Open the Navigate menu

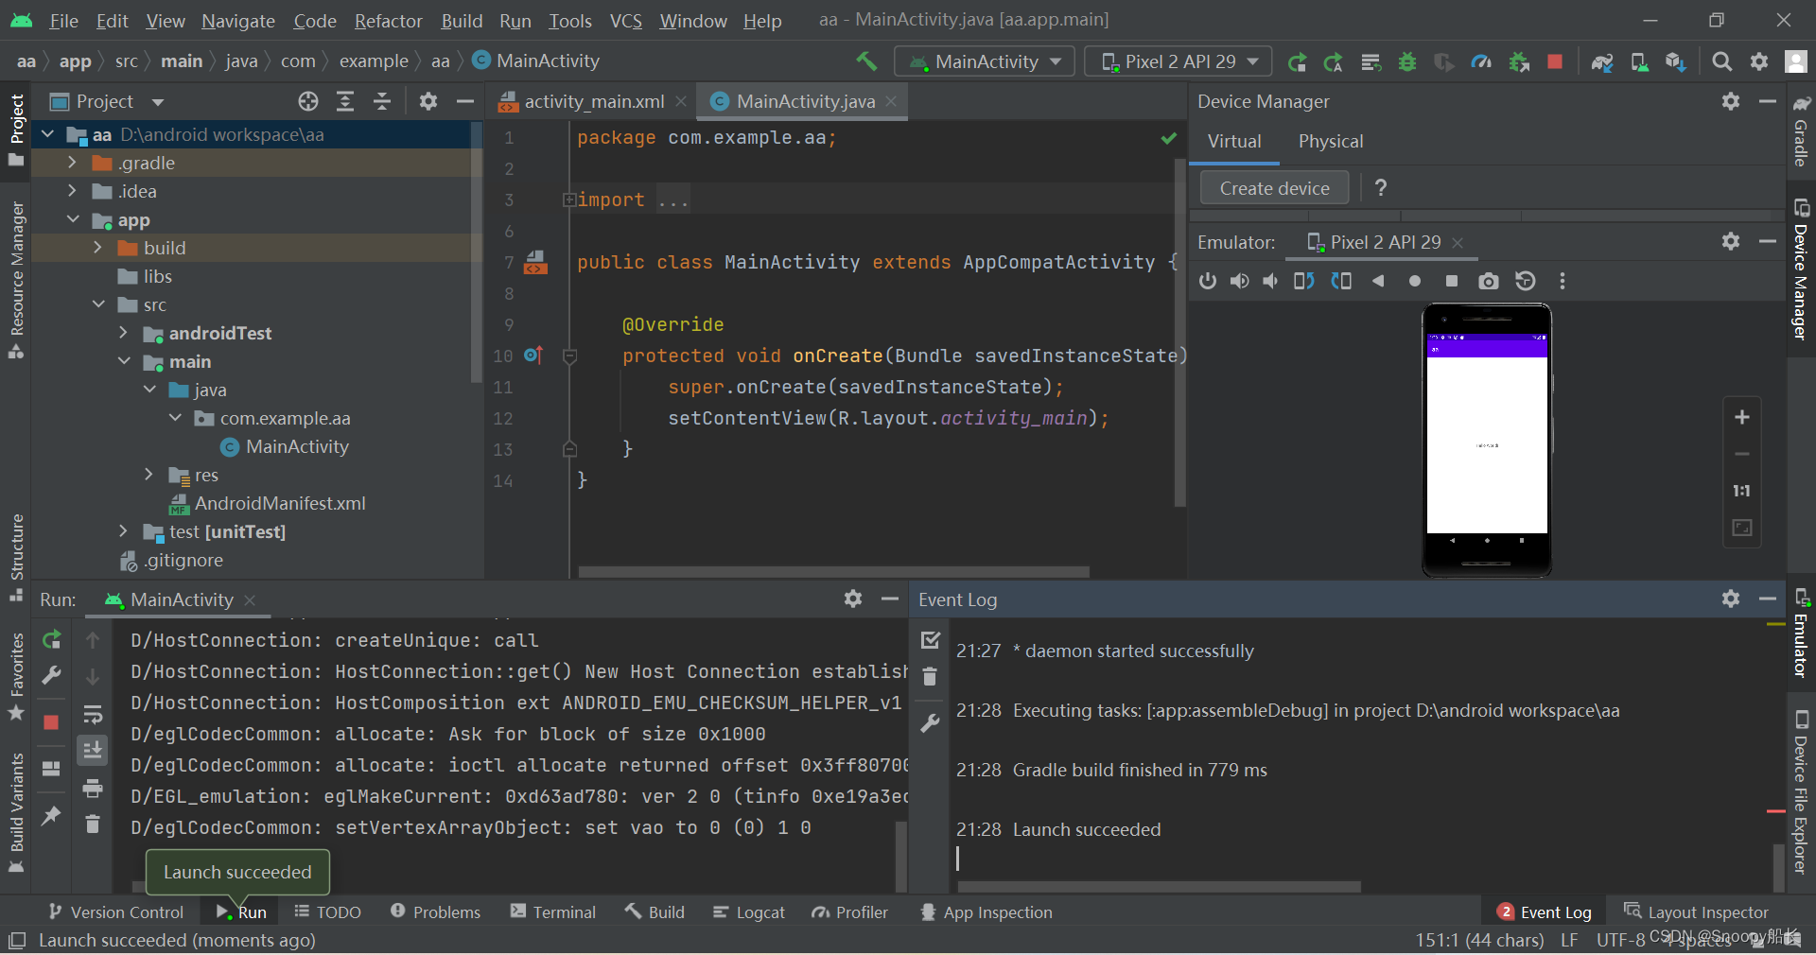238,21
